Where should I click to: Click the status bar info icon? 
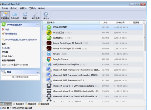(1, 108)
